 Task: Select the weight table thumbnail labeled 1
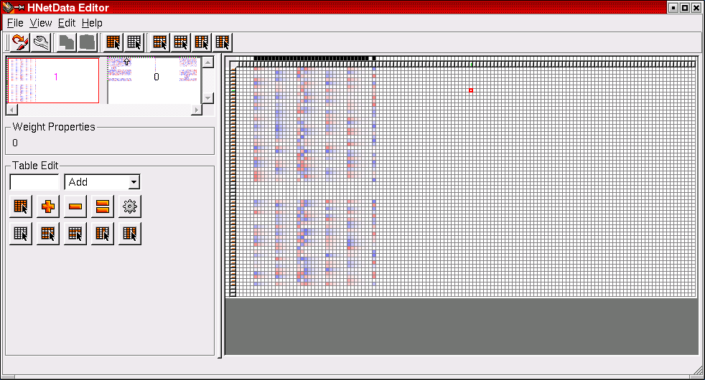[x=52, y=80]
